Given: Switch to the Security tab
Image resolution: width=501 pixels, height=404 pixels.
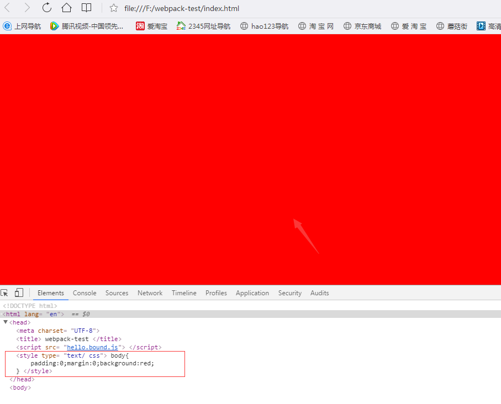Looking at the screenshot, I should [290, 293].
